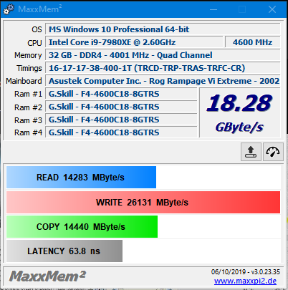This screenshot has height=290, width=288.
Task: Click the red WRITE 26131 MByte/s bar
Action: (143, 202)
